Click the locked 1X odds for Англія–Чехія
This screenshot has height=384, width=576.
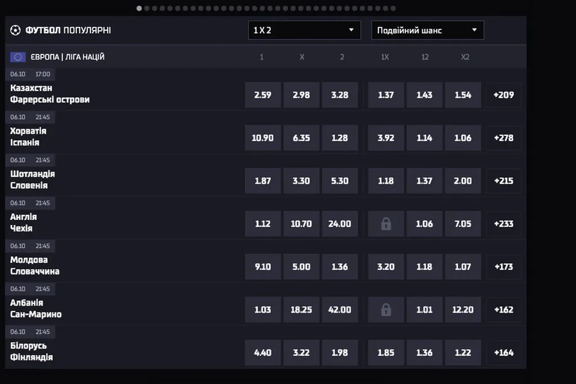386,223
